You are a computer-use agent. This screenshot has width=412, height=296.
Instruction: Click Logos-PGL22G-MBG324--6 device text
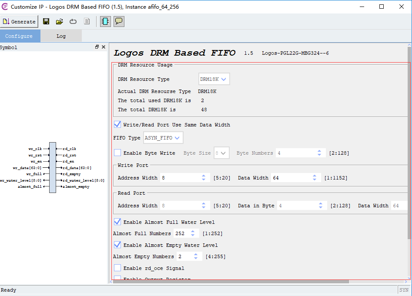(x=295, y=53)
